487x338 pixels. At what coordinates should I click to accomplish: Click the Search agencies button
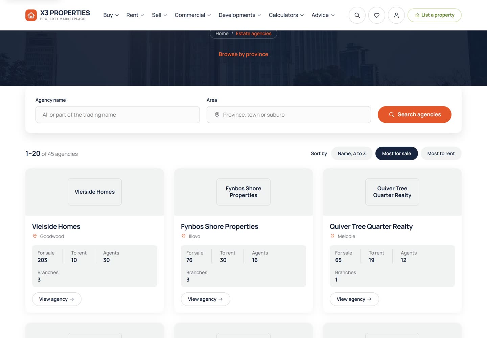415,115
